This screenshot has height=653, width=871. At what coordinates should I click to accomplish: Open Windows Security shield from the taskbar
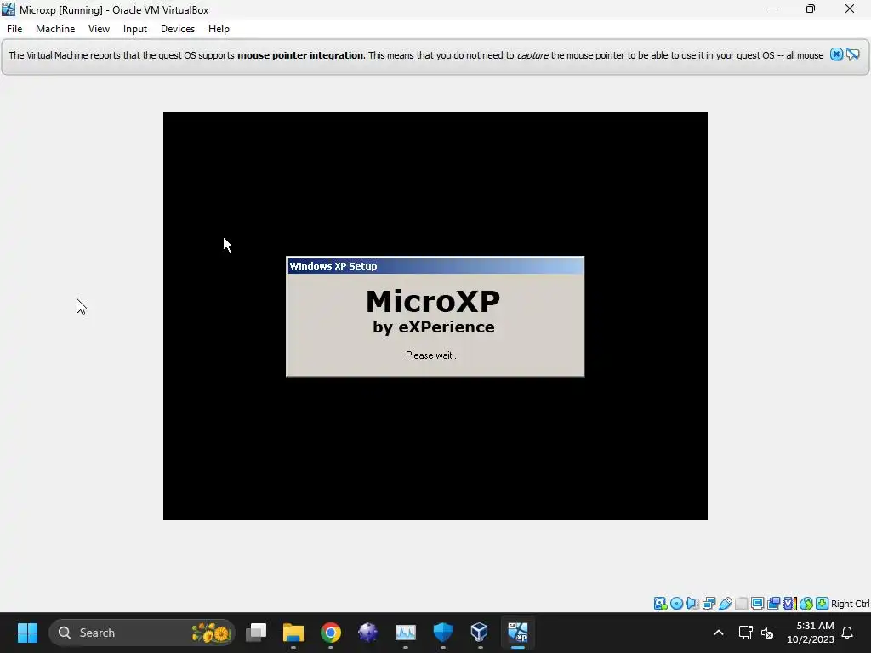click(x=442, y=633)
